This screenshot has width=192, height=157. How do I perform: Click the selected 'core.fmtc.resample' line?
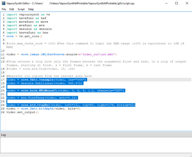coord(47,80)
